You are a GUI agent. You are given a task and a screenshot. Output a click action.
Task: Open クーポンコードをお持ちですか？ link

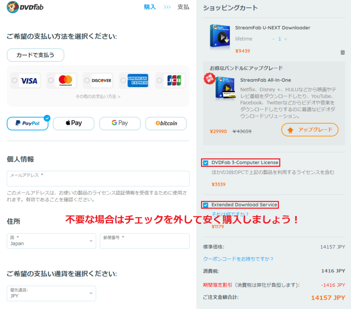tap(238, 259)
